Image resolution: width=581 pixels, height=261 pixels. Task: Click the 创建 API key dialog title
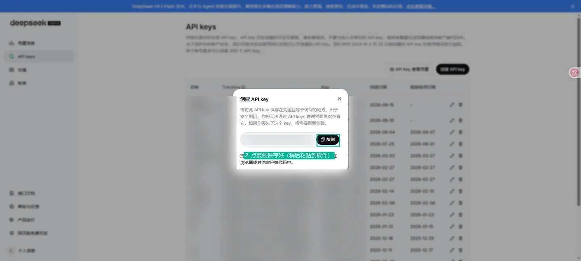pyautogui.click(x=254, y=99)
